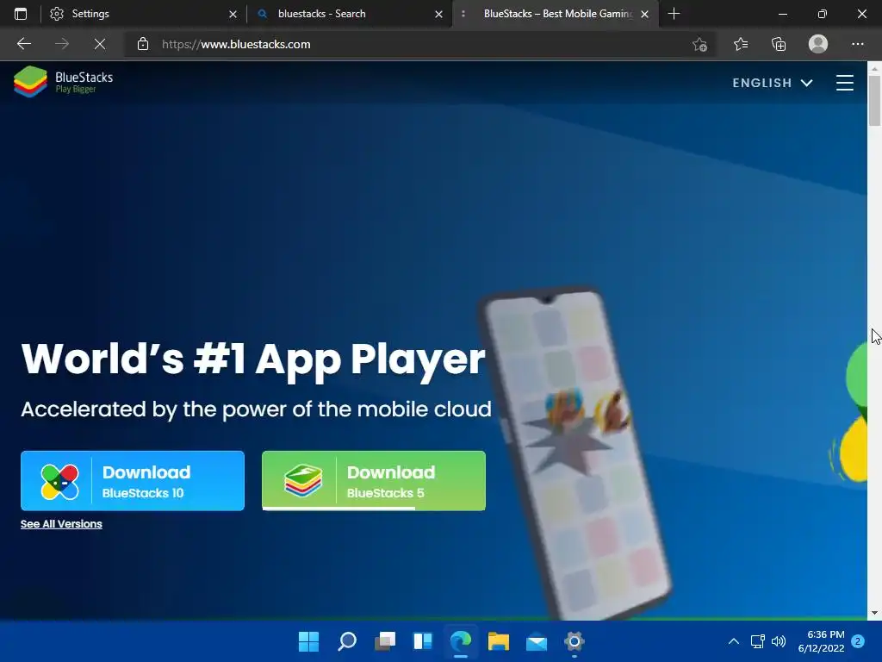The height and width of the screenshot is (662, 882).
Task: Open the Windows Start menu
Action: coord(308,641)
